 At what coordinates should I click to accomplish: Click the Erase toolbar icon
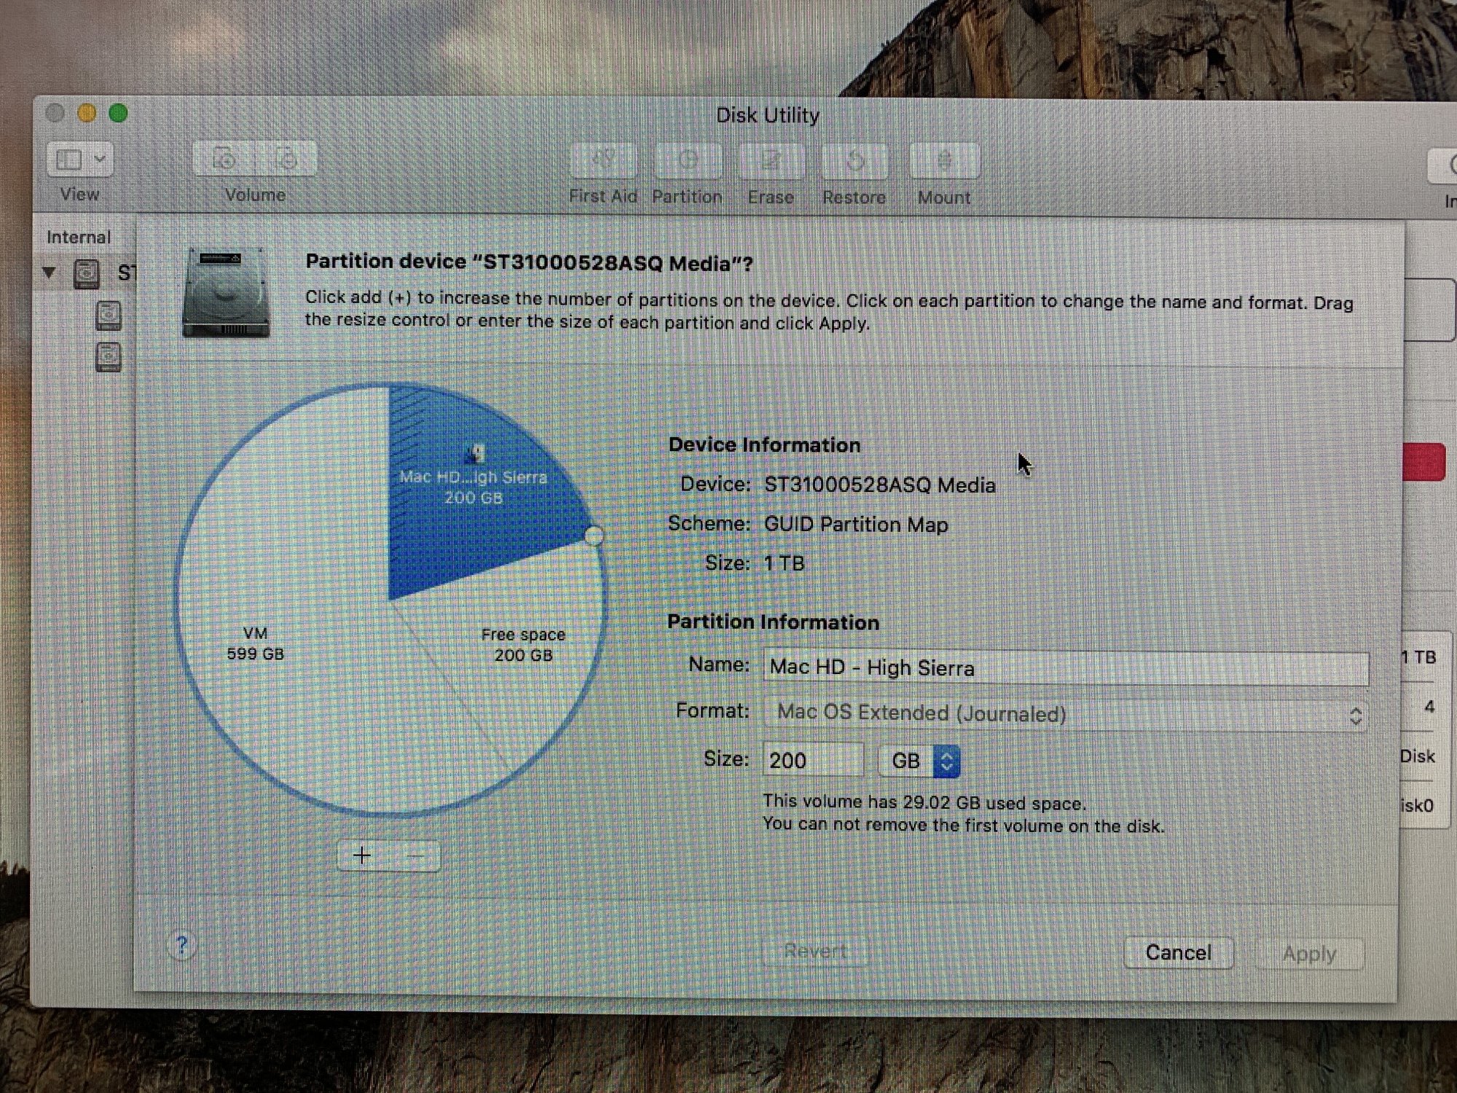point(771,160)
